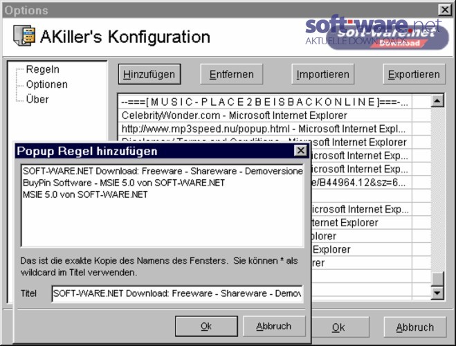Screen dimensions: 456x346
Task: Click the Entfernen button
Action: click(232, 74)
